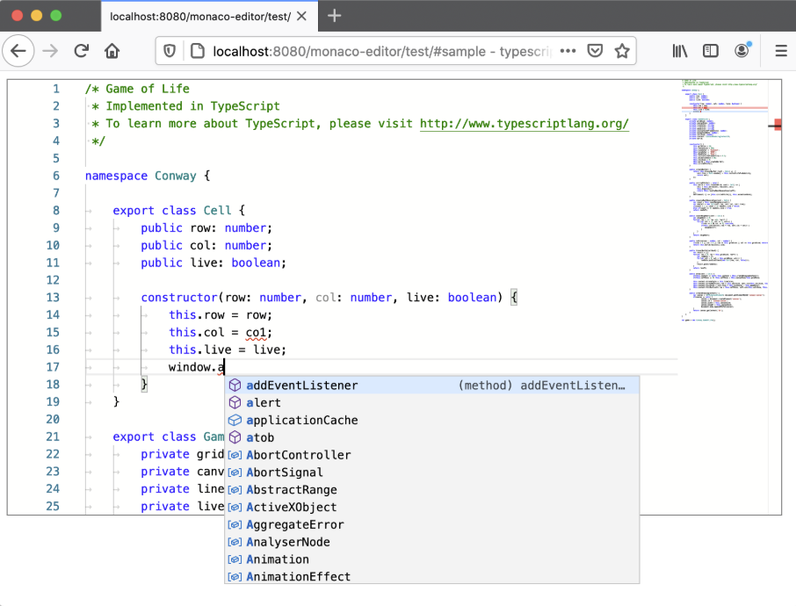796x606 pixels.
Task: Save page to Pocket icon
Action: [x=595, y=51]
